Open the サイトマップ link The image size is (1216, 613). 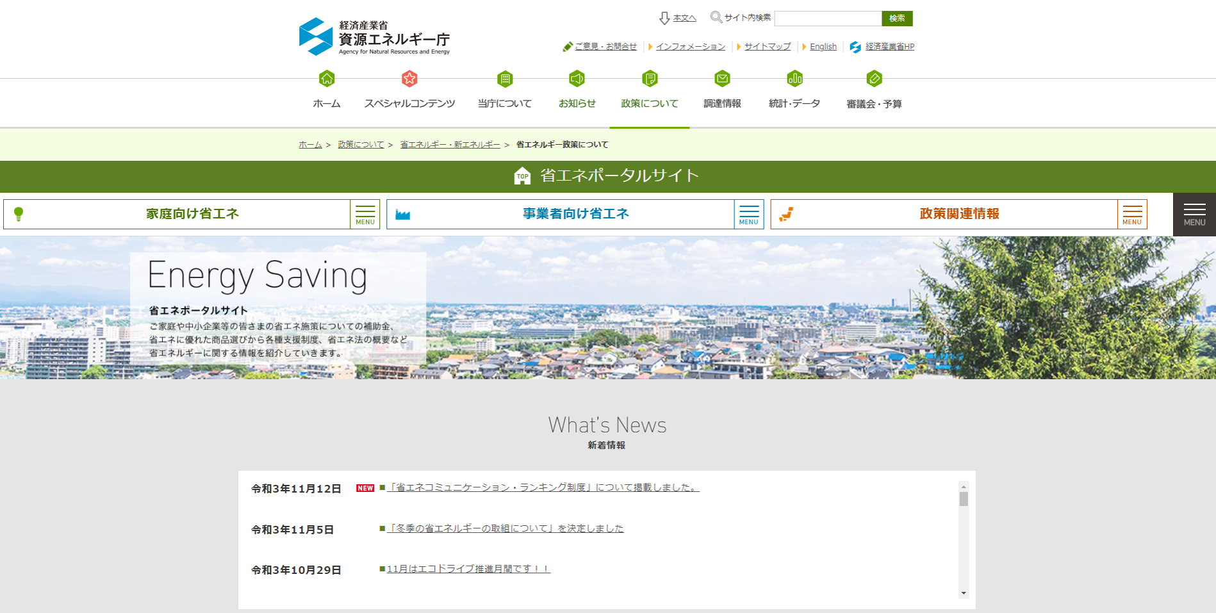click(768, 47)
